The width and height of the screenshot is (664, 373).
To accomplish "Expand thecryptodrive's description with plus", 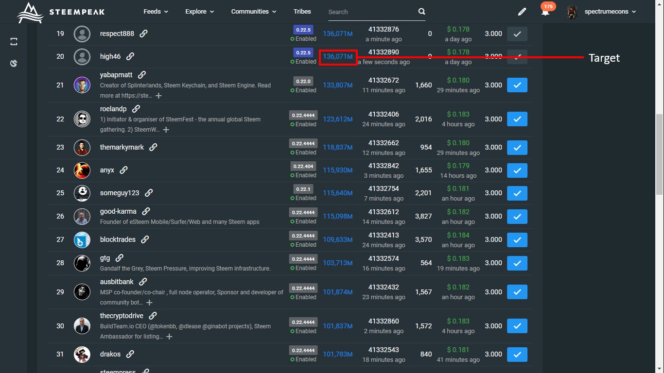I will click(169, 337).
